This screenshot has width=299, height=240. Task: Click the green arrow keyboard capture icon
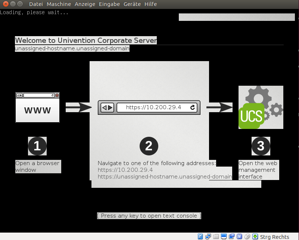coord(255,237)
